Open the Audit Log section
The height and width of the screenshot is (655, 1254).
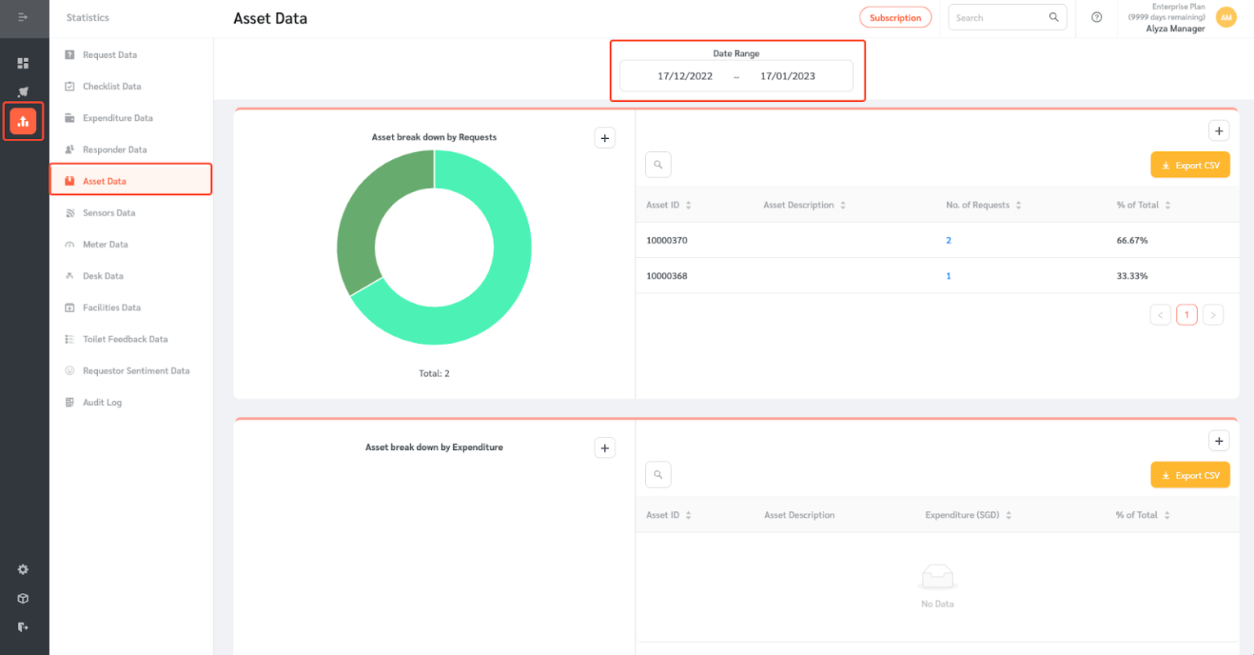(103, 402)
